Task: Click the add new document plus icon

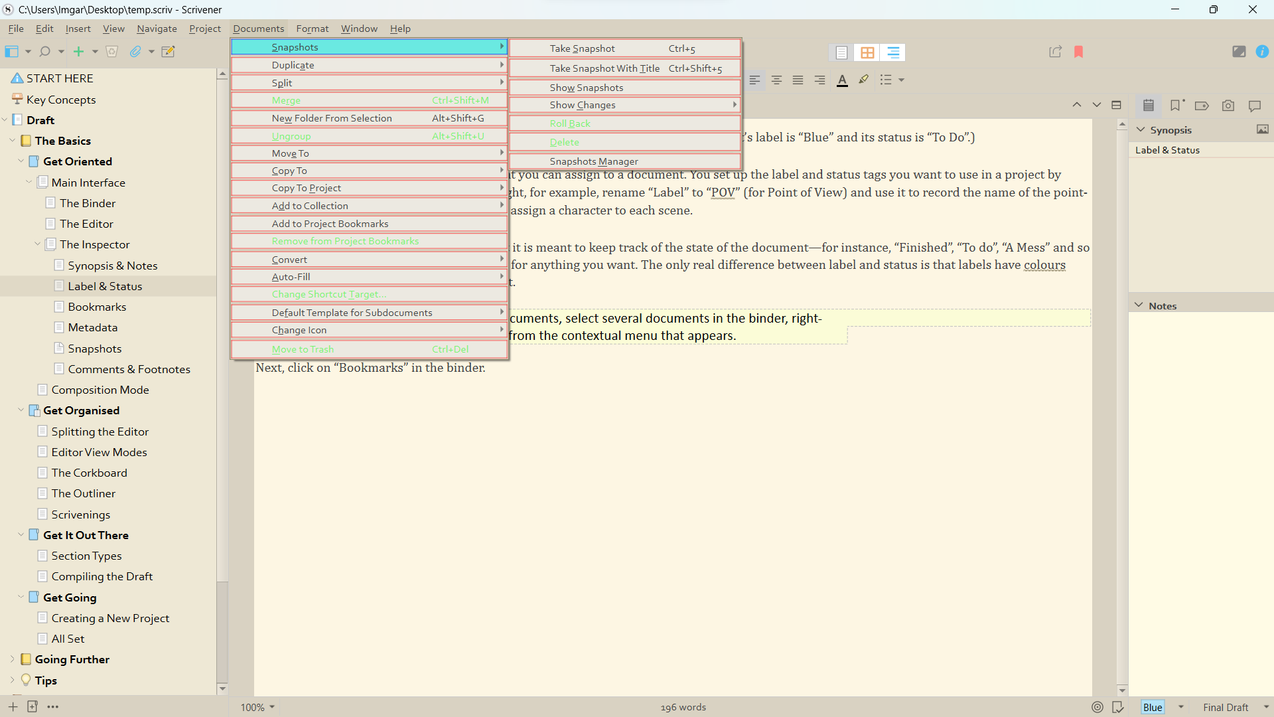Action: (x=79, y=51)
